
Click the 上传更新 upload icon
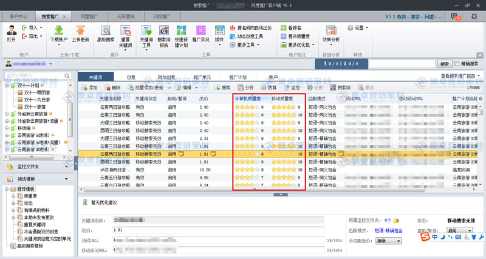point(80,30)
